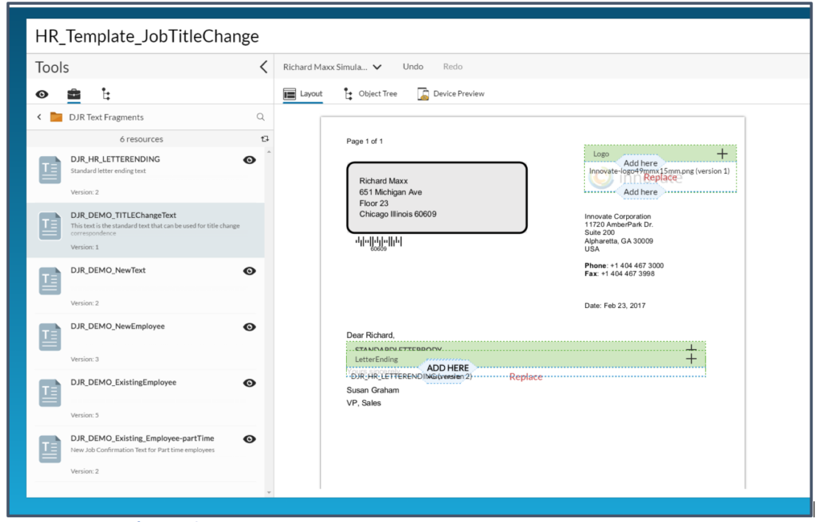Click the 'Dear Richard,' salutation

tap(370, 335)
